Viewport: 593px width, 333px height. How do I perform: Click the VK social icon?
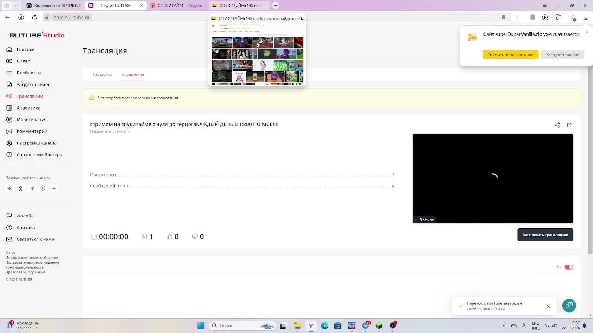point(9,188)
